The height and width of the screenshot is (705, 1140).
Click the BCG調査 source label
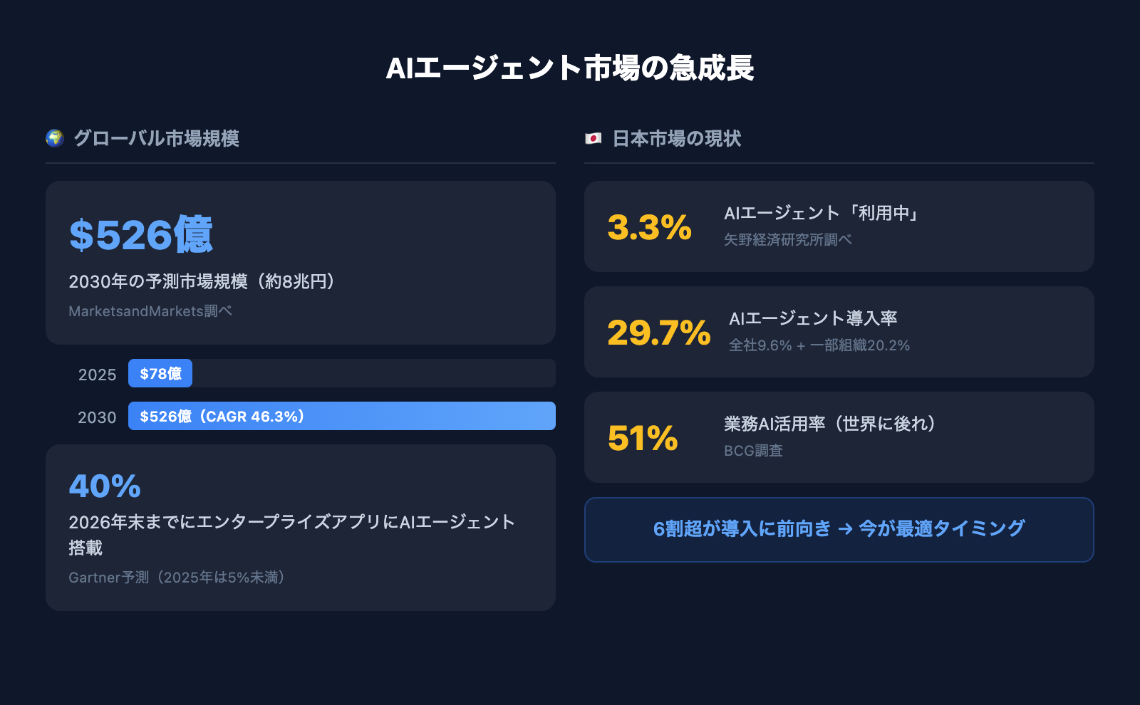pos(753,451)
